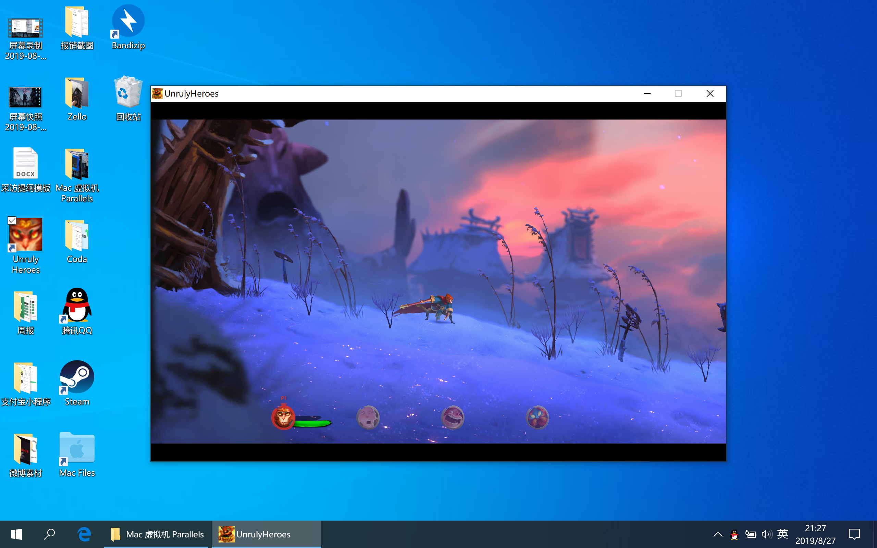Open taskbar search
Image resolution: width=877 pixels, height=548 pixels.
coord(49,534)
